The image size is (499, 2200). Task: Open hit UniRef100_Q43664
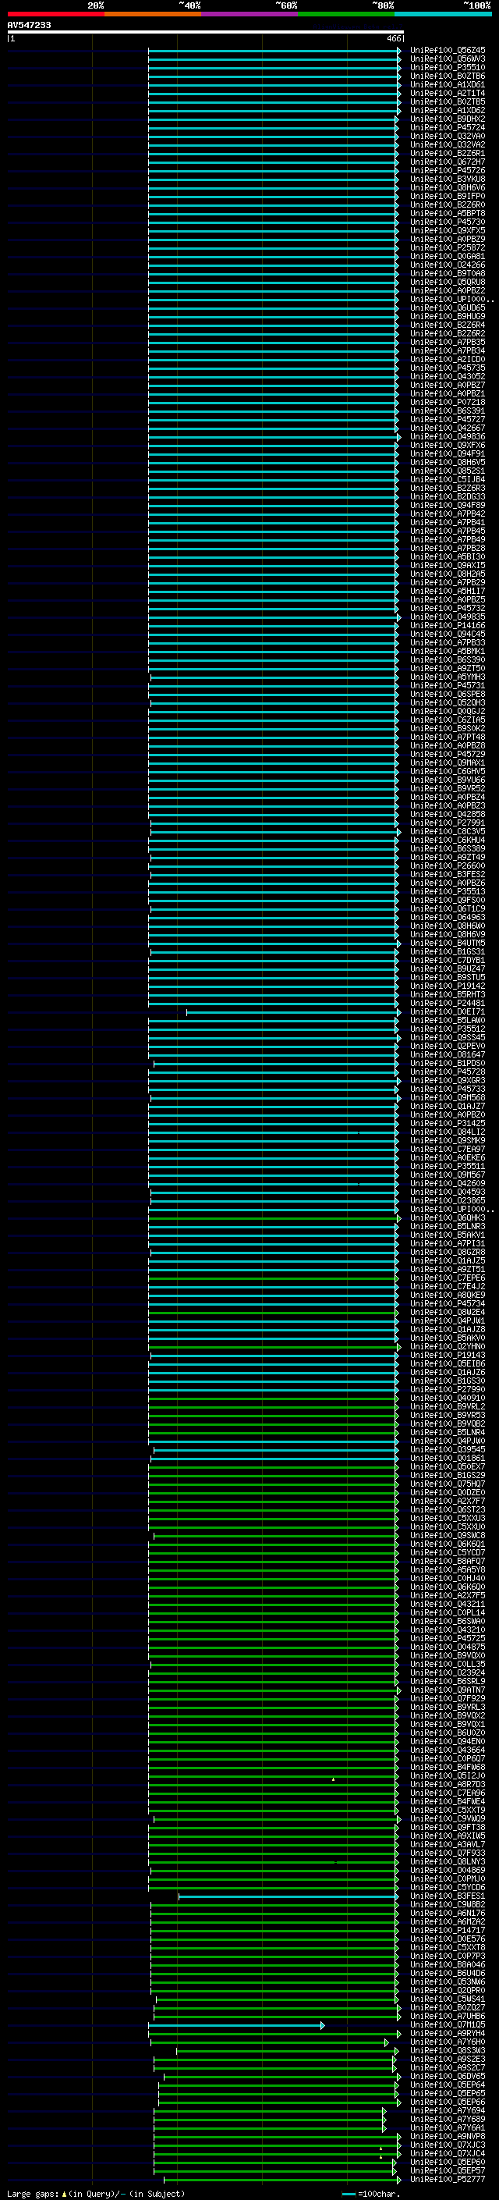pyautogui.click(x=447, y=1750)
